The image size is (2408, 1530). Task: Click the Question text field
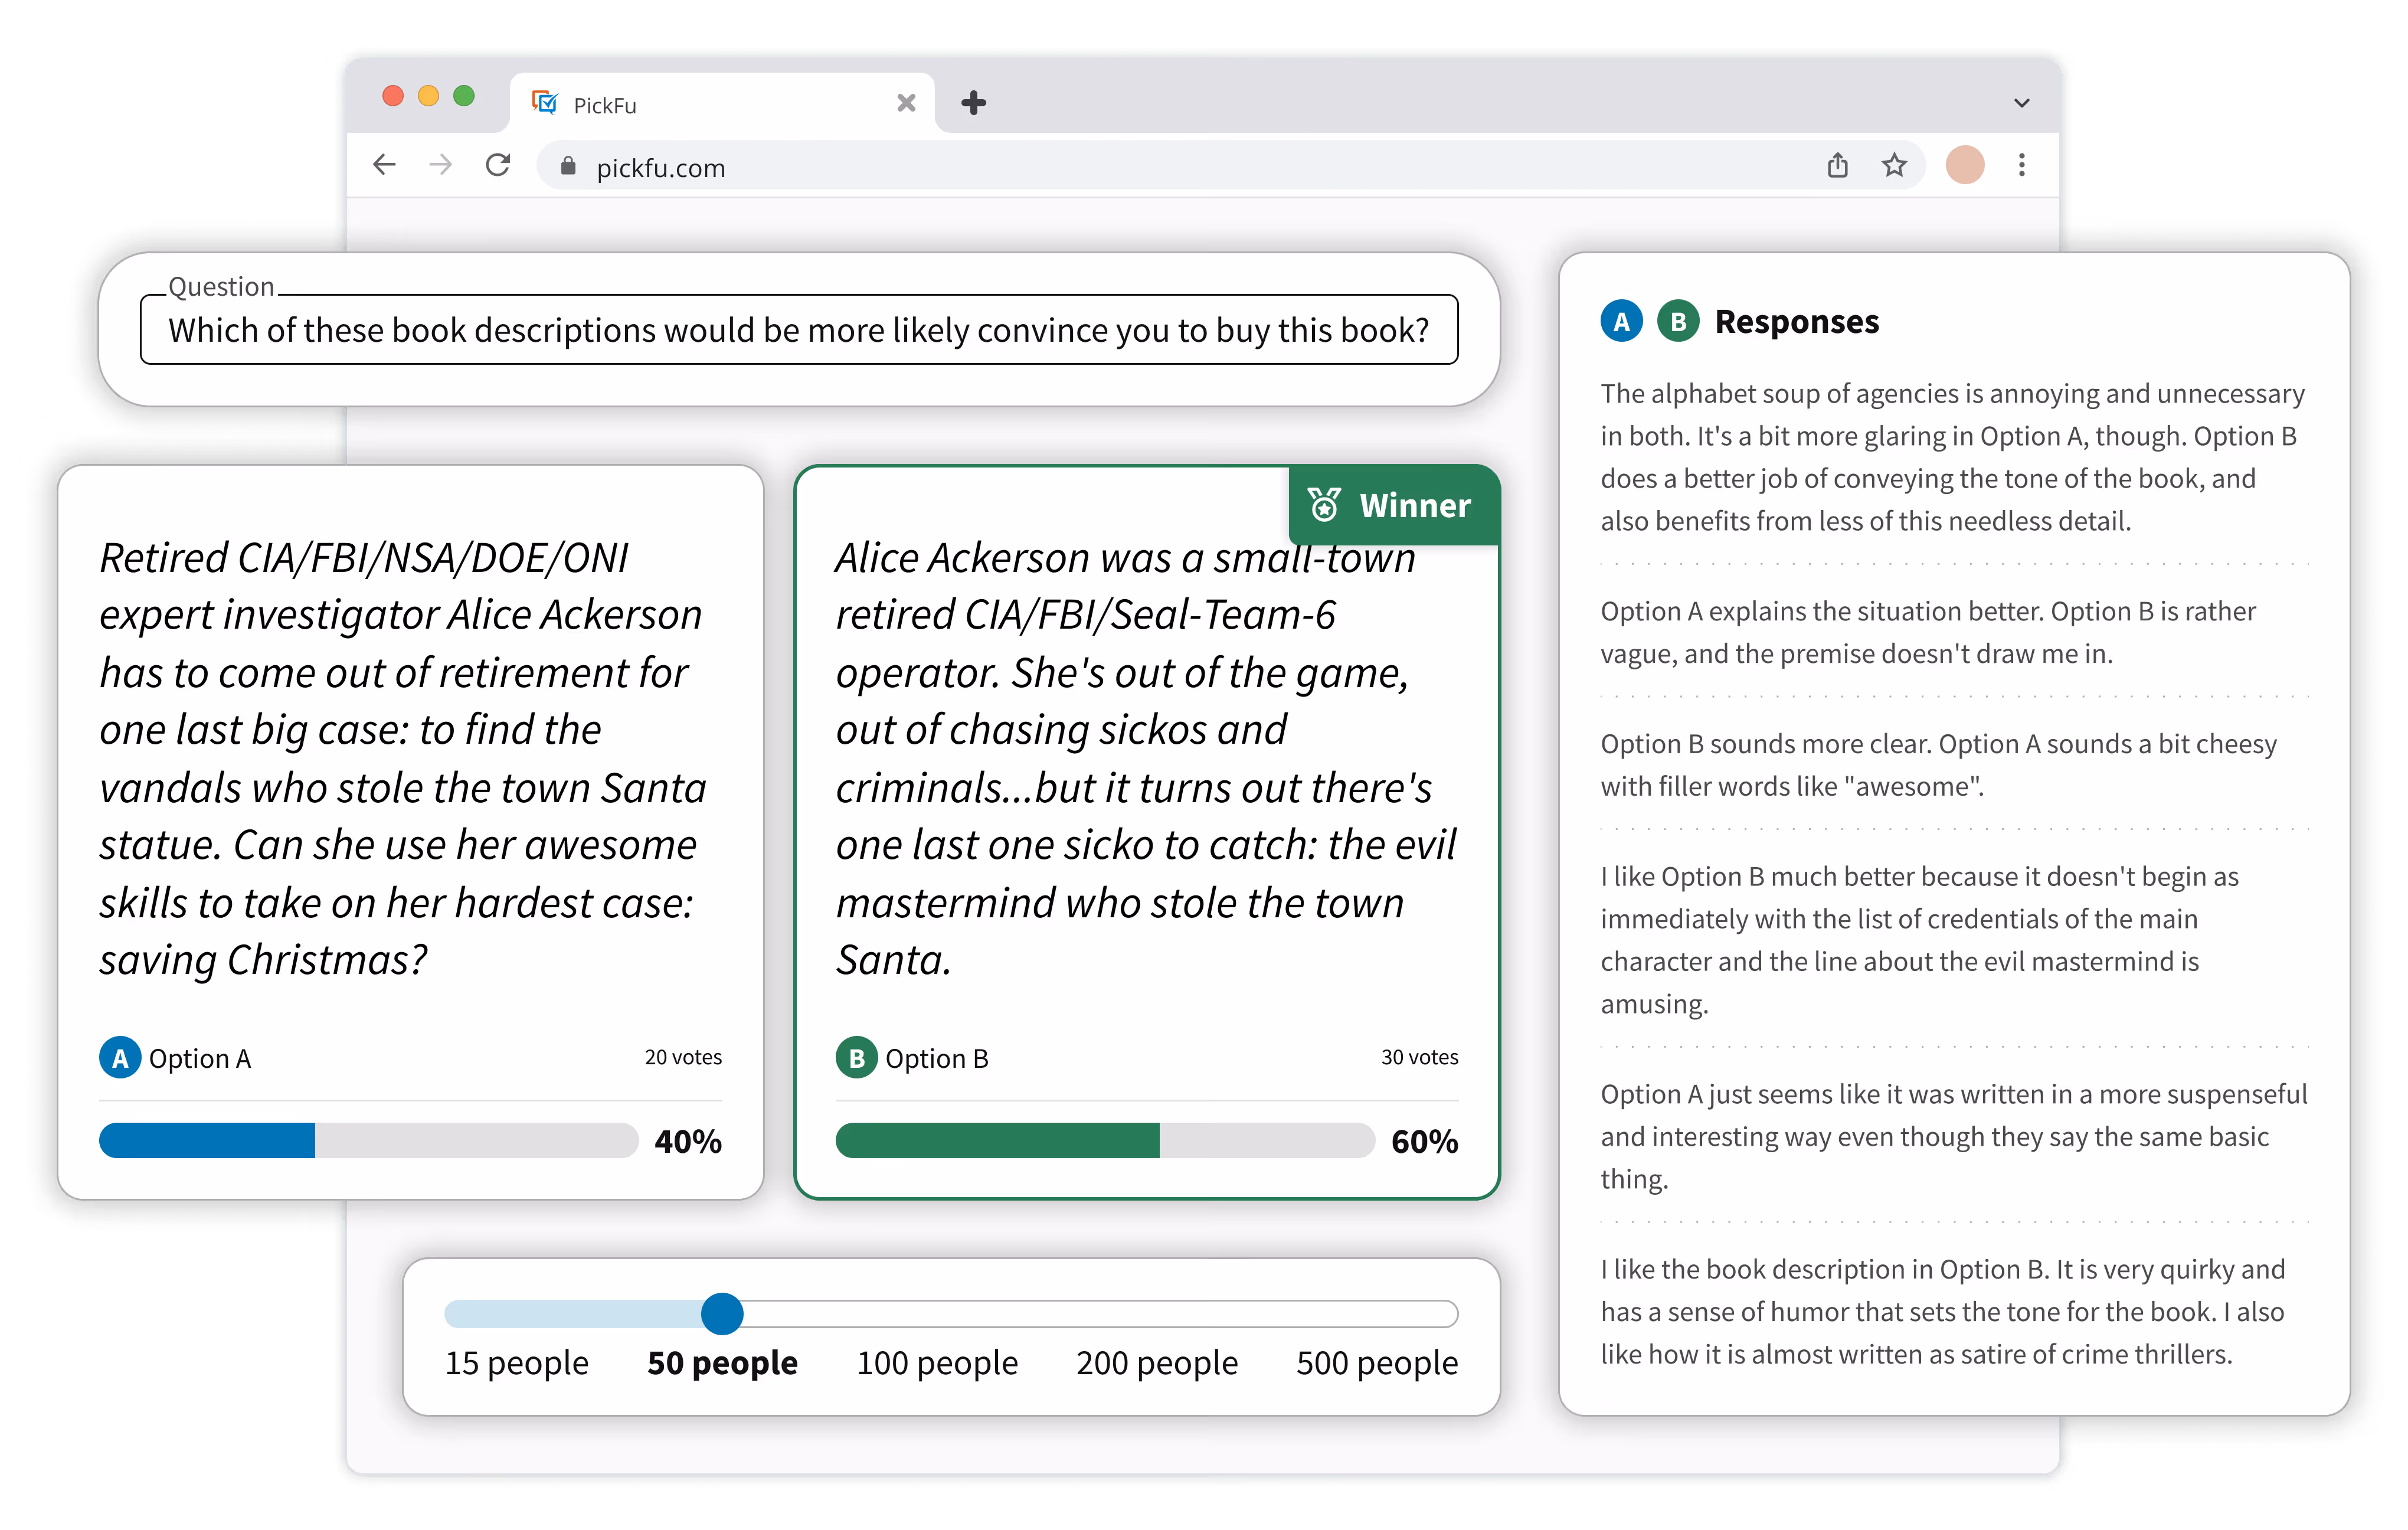[x=798, y=330]
